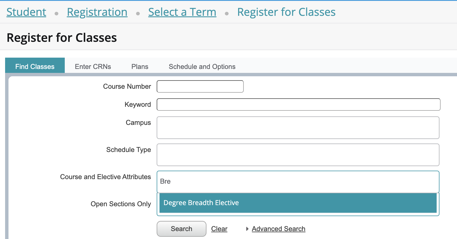Return to the Select a Term page
The height and width of the screenshot is (239, 457).
182,12
